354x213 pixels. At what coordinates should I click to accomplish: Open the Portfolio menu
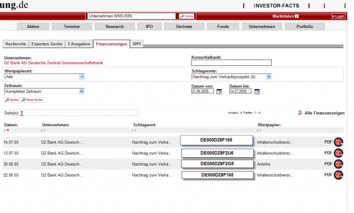305,26
